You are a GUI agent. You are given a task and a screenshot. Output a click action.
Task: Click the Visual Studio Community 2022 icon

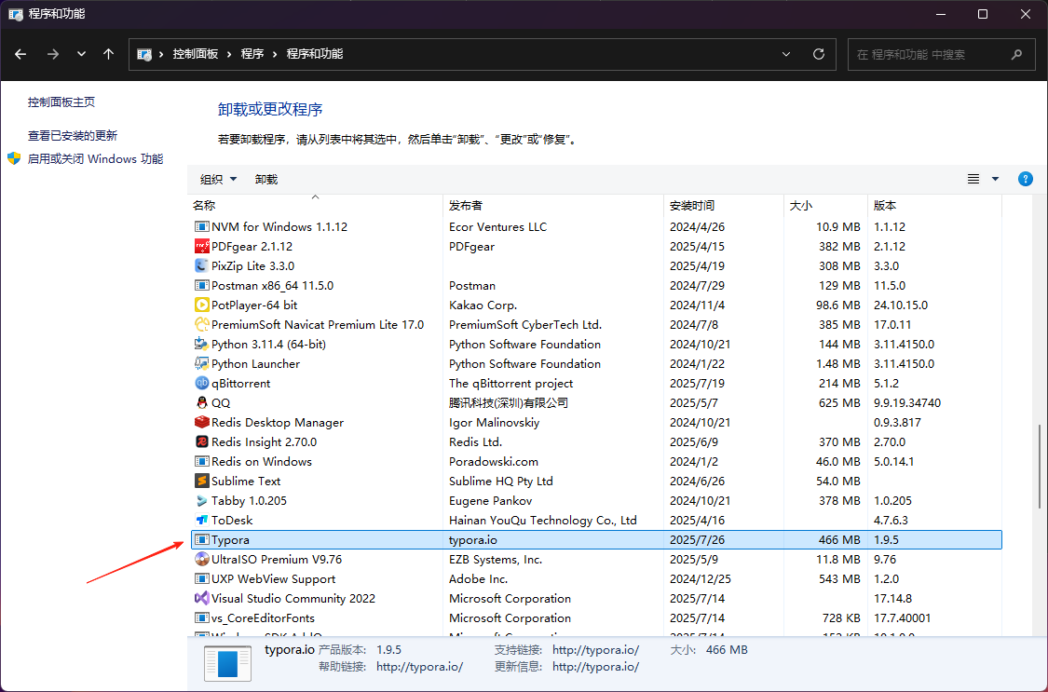[x=201, y=598]
